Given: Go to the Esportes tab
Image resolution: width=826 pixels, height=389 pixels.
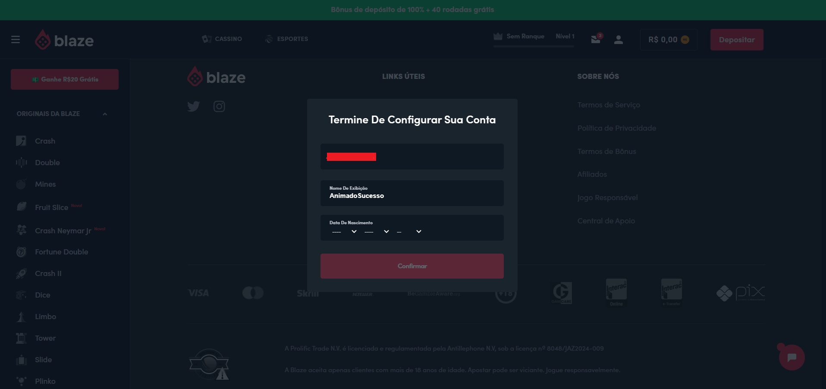Looking at the screenshot, I should (x=287, y=39).
